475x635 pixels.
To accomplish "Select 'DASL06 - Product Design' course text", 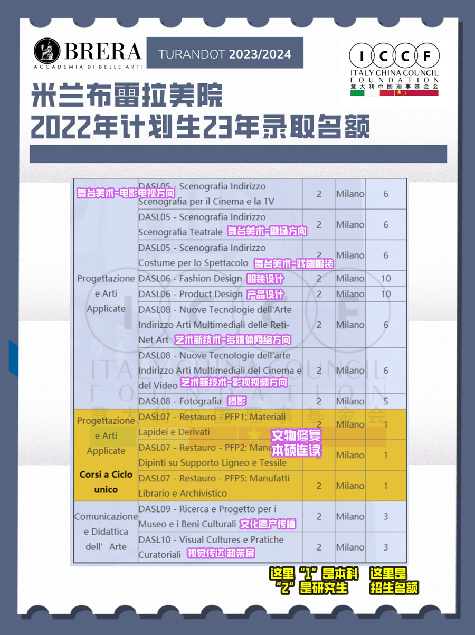I will point(190,294).
